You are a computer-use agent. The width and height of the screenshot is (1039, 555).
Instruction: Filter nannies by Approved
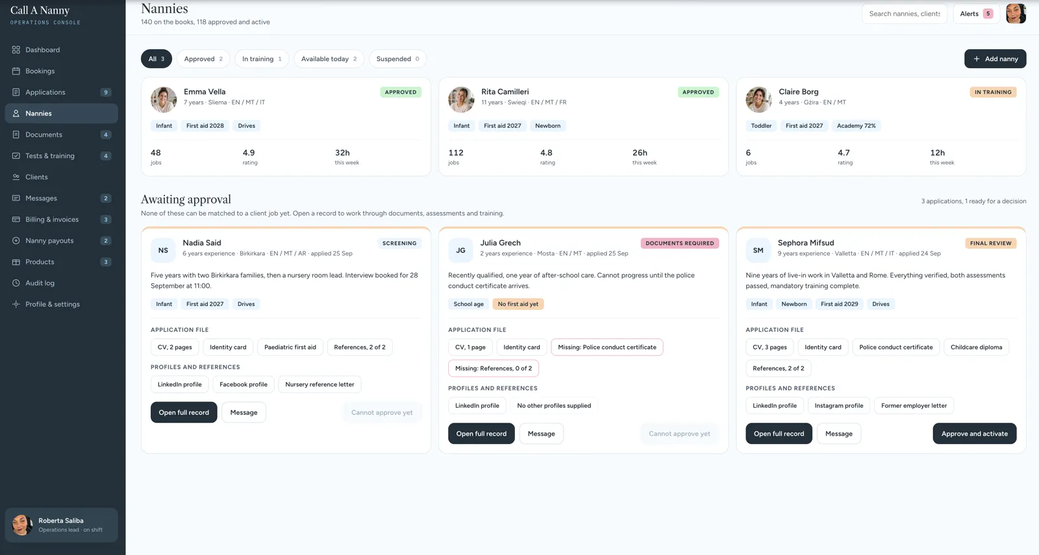point(203,59)
